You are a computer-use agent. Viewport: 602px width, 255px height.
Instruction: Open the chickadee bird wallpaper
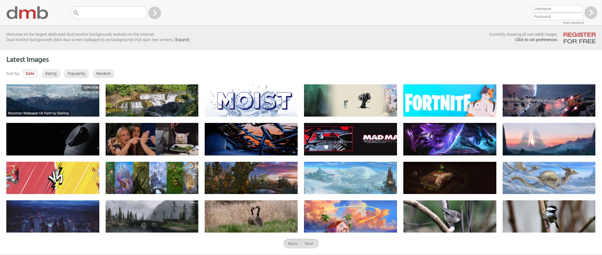coord(549,216)
